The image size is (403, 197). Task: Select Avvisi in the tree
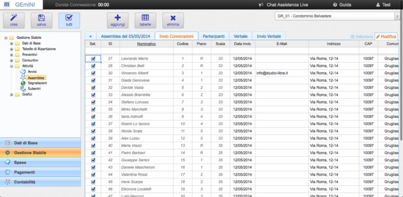[x=32, y=72]
